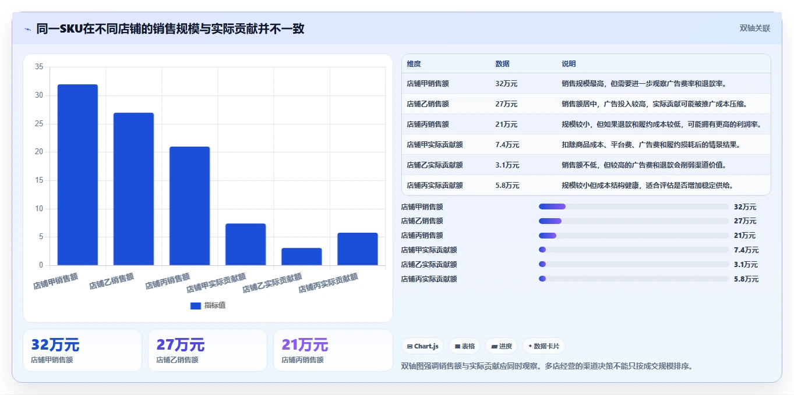
Task: Click the 店铺甲销售额 progress bar
Action: click(634, 207)
